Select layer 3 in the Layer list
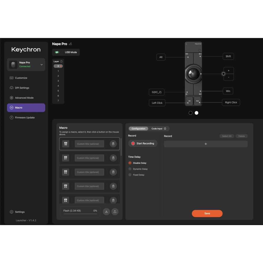263x263 pixels. (x=58, y=81)
